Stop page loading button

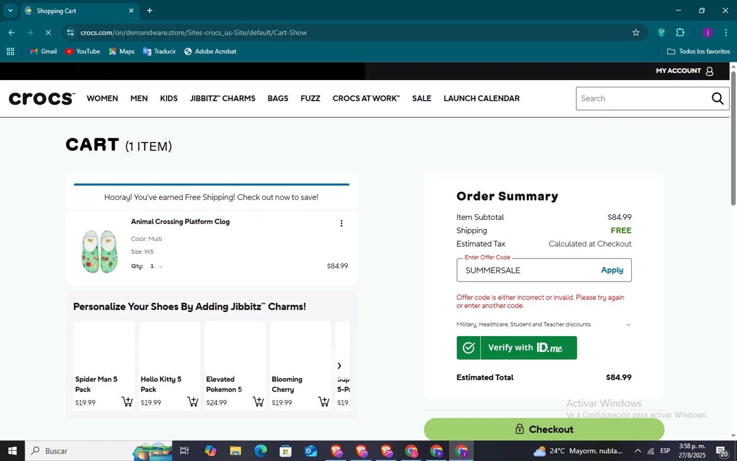(48, 32)
